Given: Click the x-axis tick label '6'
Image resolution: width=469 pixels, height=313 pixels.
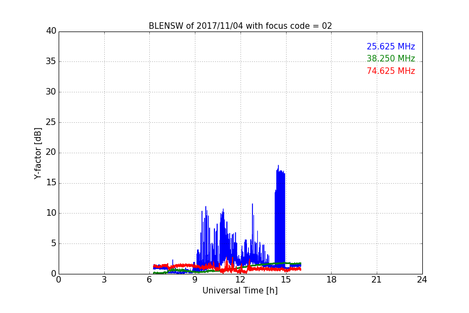Looking at the screenshot, I should [149, 280].
